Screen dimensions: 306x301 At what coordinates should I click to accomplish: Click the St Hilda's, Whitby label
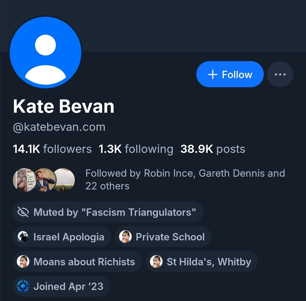pos(209,262)
